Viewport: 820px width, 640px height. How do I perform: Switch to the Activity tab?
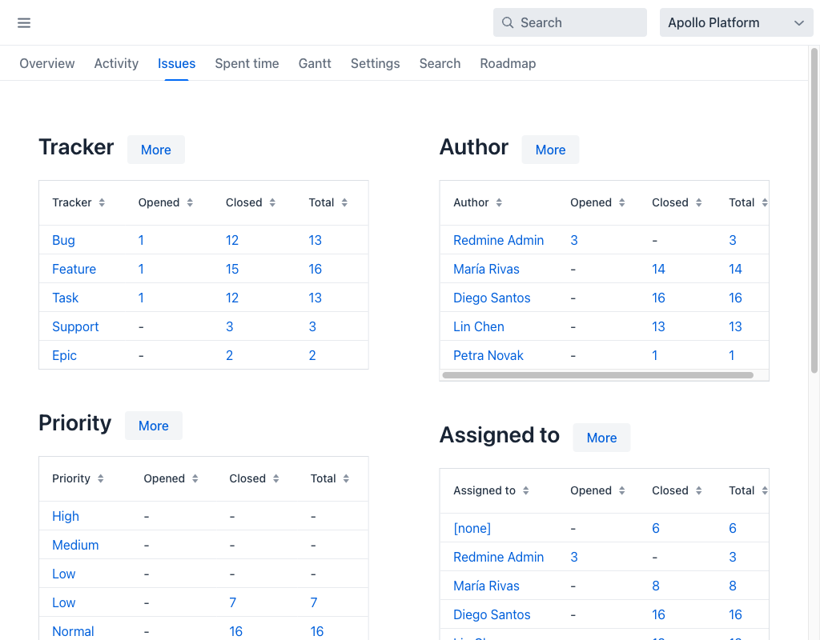pos(116,63)
